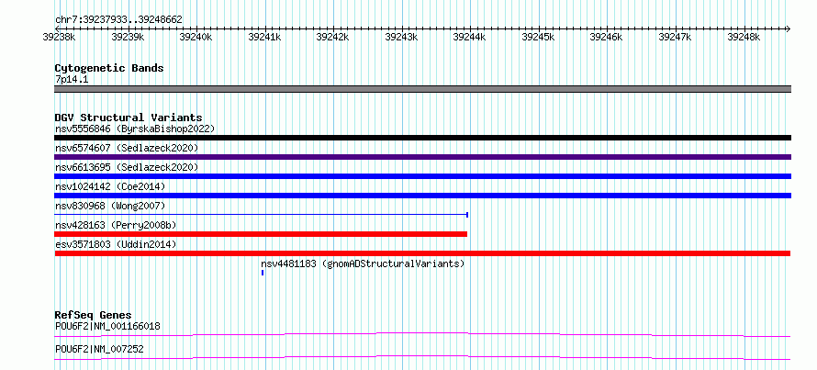The image size is (817, 370).
Task: Click the 7p14.1 band label
Action: [x=72, y=80]
